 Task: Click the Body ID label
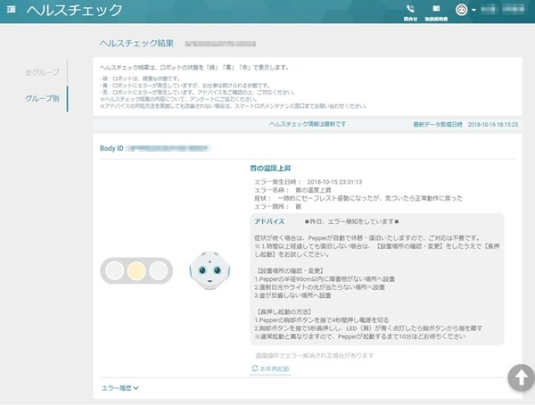click(x=113, y=149)
